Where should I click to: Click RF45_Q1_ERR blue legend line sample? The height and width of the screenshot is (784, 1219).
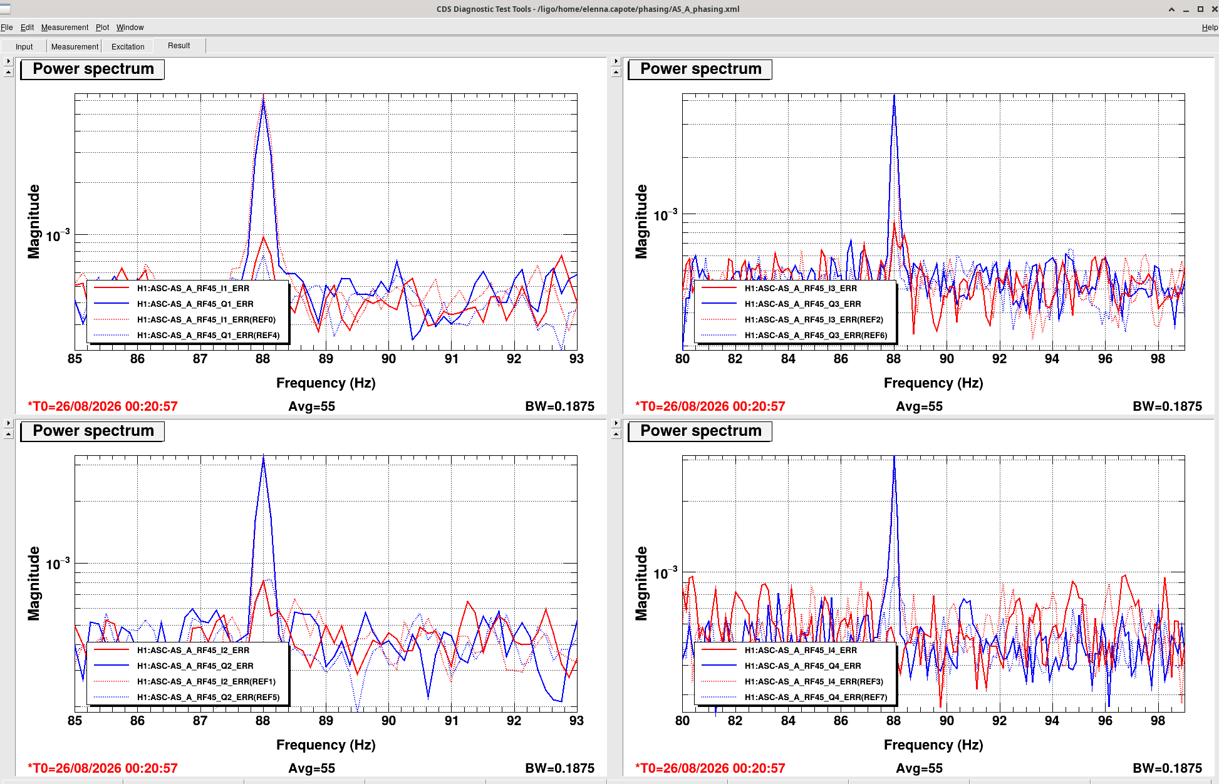pyautogui.click(x=112, y=304)
